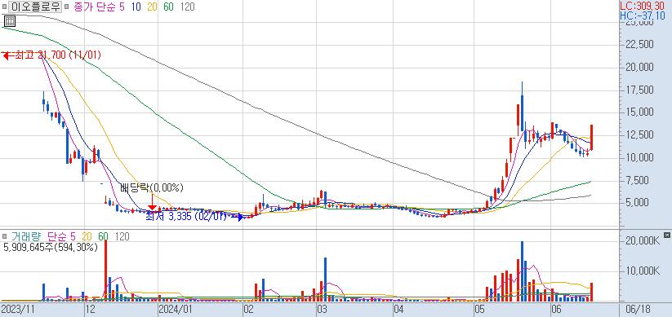Click the tallest blue May volume bar
Screen dimensions: 672x317
click(x=522, y=271)
